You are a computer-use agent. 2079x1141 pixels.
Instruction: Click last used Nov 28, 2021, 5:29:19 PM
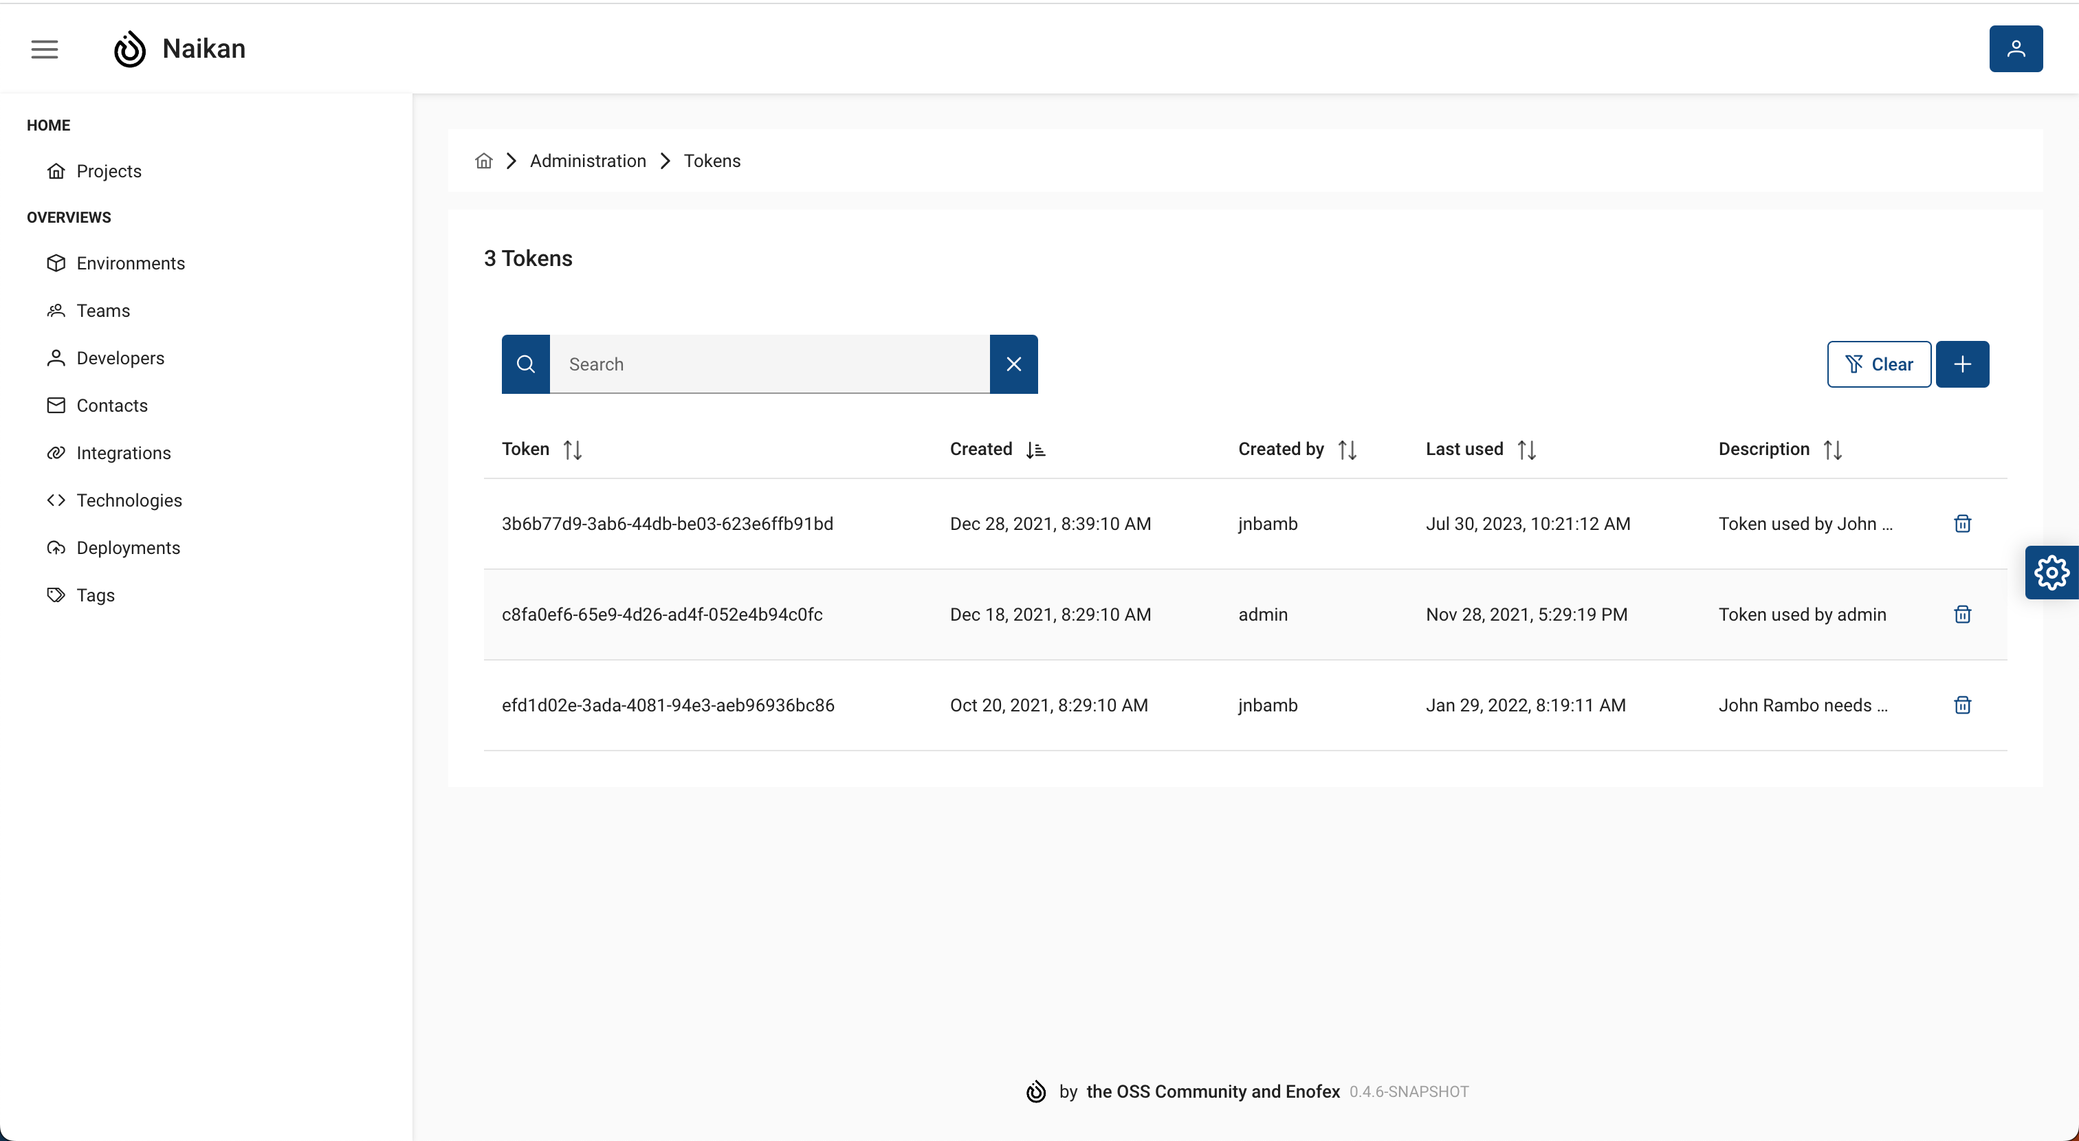tap(1526, 614)
